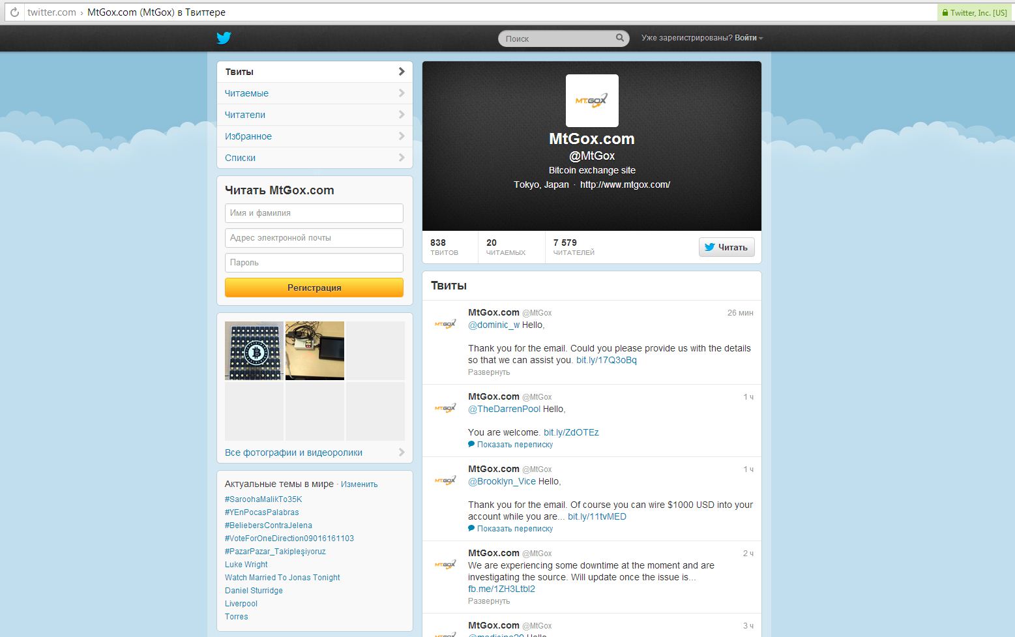Click the search magnifier icon
Image resolution: width=1015 pixels, height=637 pixels.
coord(620,38)
